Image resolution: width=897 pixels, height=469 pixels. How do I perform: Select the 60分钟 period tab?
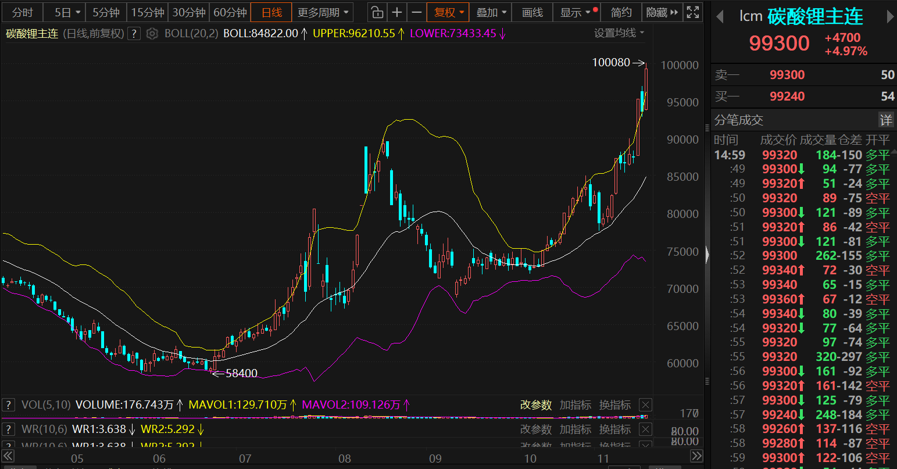click(230, 12)
